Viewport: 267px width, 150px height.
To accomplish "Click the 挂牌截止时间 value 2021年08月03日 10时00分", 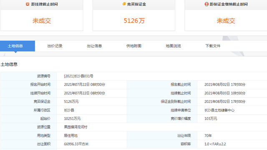I will click(225, 93).
